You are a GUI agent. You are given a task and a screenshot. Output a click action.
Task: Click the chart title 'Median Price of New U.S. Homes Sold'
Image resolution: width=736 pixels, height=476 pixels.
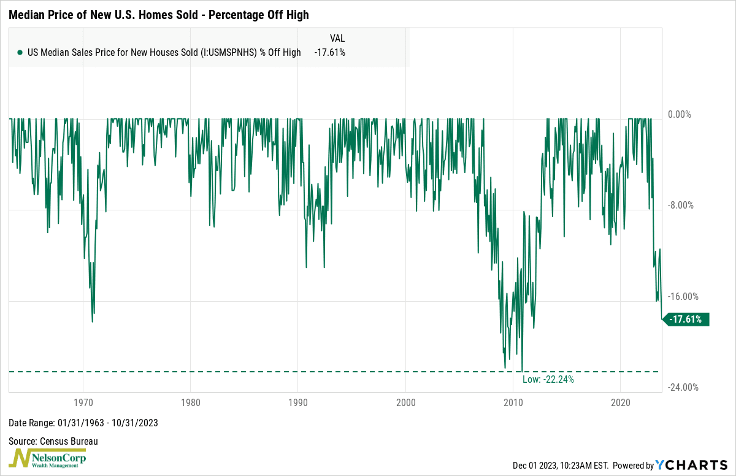point(158,13)
